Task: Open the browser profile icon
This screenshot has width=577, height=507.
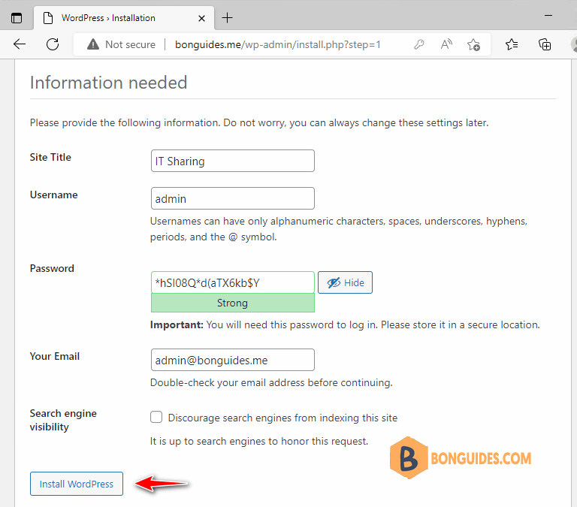Action: (572, 44)
